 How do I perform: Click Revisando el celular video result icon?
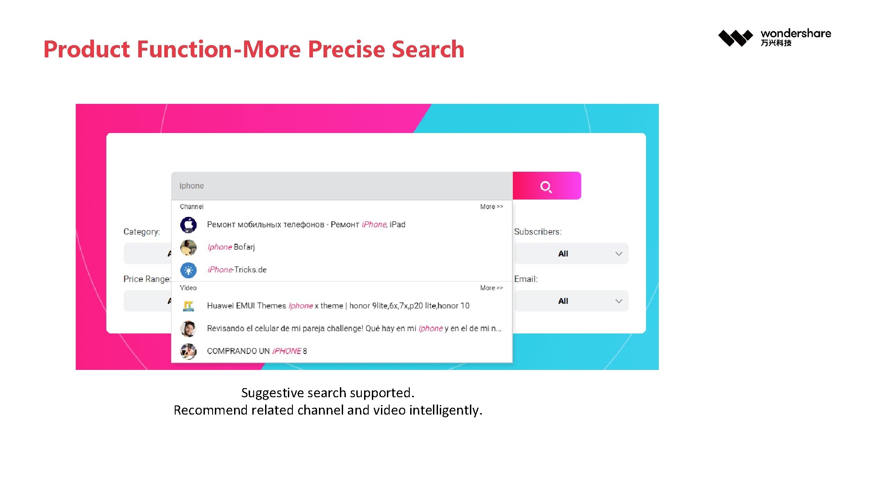point(188,328)
